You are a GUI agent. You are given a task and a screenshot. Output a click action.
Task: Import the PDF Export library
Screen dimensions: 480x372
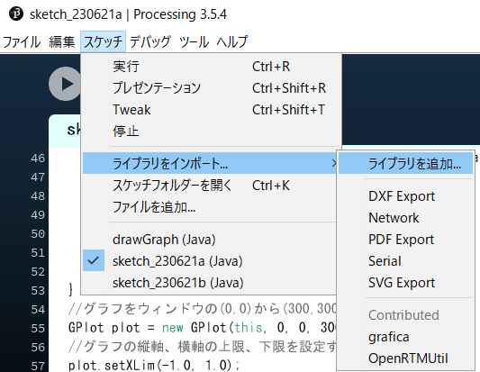405,240
